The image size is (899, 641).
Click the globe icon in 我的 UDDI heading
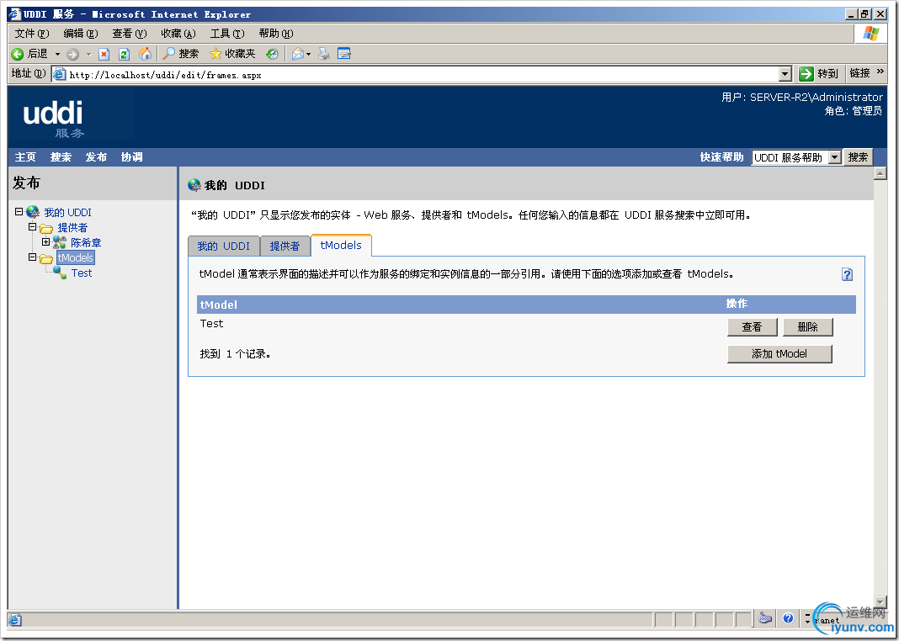pyautogui.click(x=194, y=185)
